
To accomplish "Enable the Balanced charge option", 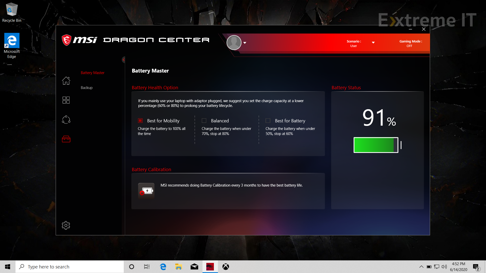I will 204,121.
